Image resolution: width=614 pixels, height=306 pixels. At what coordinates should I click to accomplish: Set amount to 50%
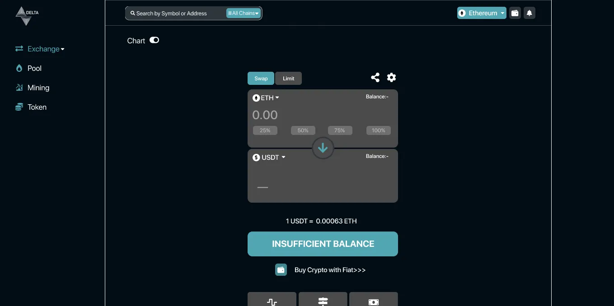[303, 130]
